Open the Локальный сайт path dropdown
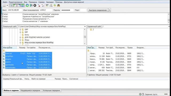This screenshot has width=171, height=96. tap(85, 26)
